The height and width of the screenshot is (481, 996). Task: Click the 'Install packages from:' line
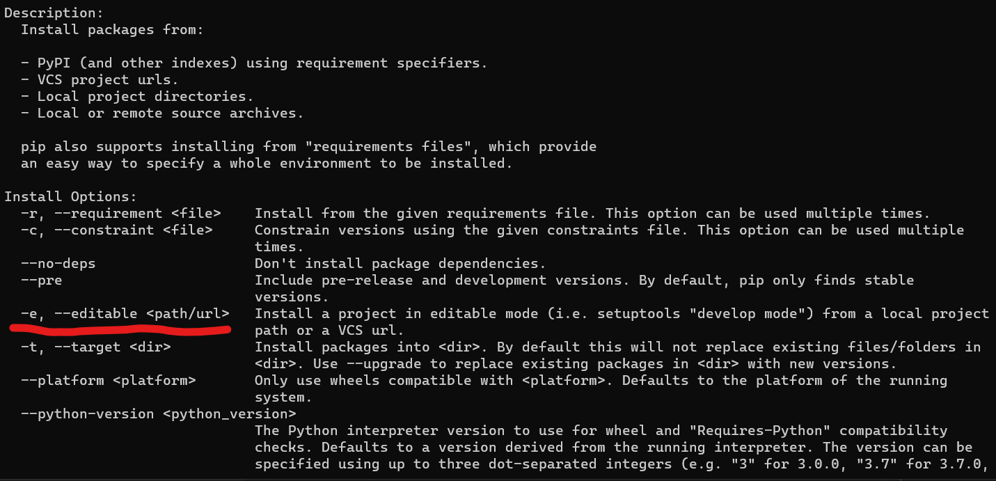[x=112, y=30]
